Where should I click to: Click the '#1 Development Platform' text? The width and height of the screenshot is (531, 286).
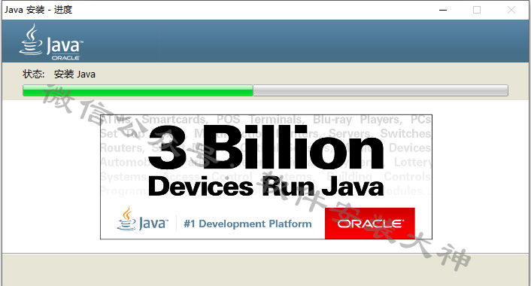pos(247,224)
